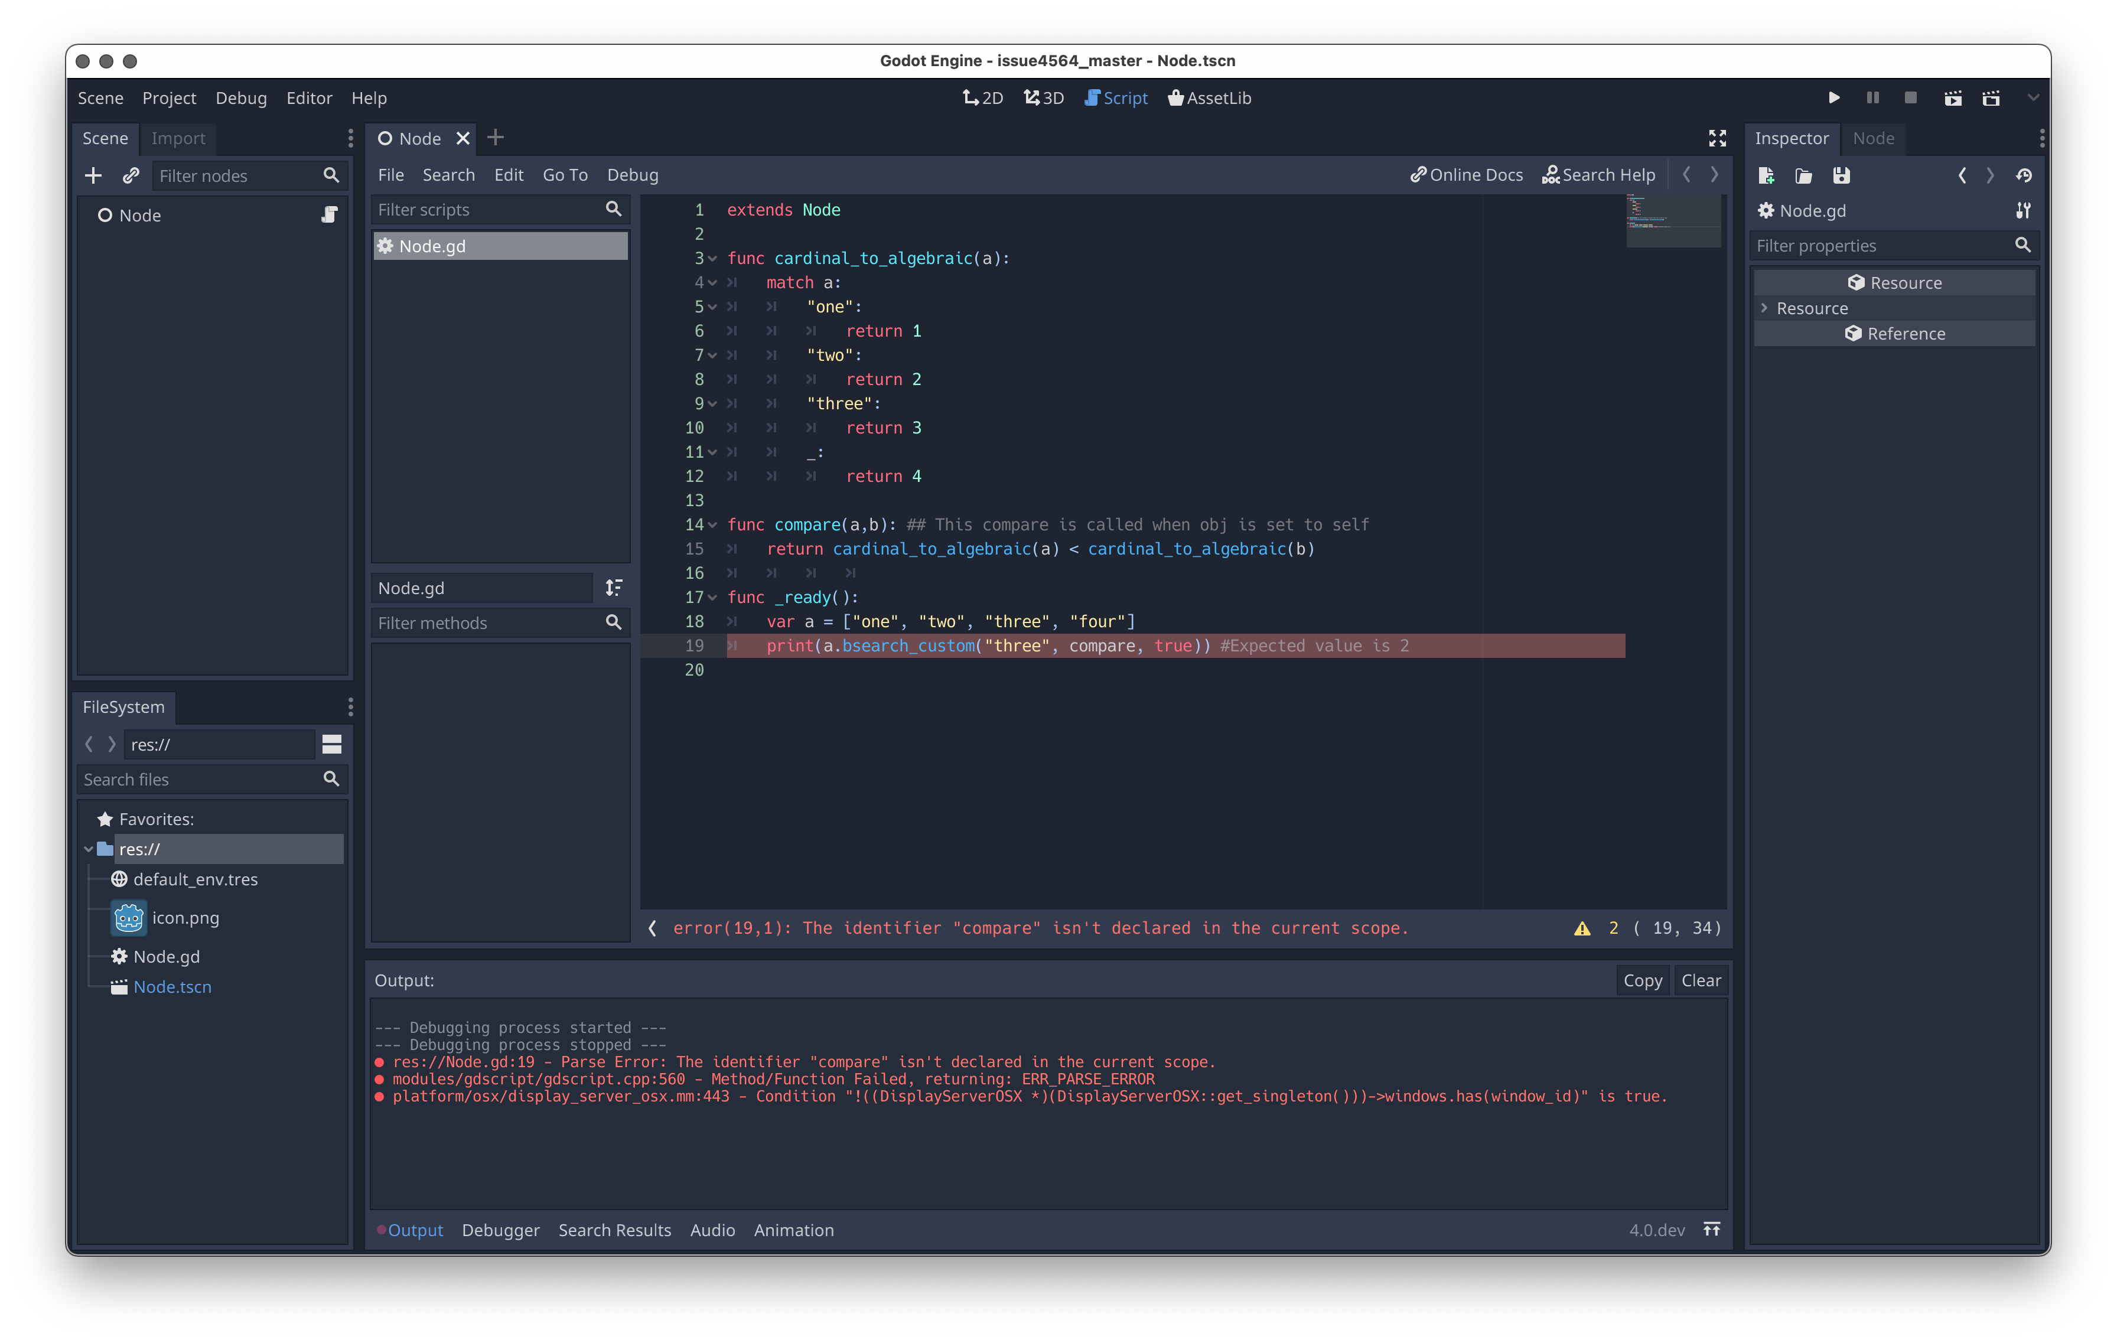The height and width of the screenshot is (1343, 2117).
Task: Toggle the method sort order in methods list
Action: pos(614,587)
